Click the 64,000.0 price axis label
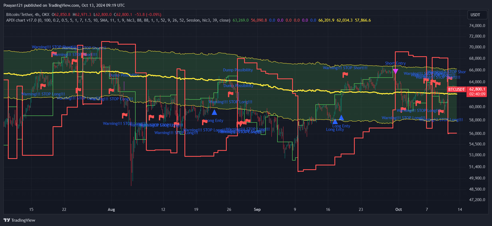The image size is (492, 226). (x=477, y=82)
